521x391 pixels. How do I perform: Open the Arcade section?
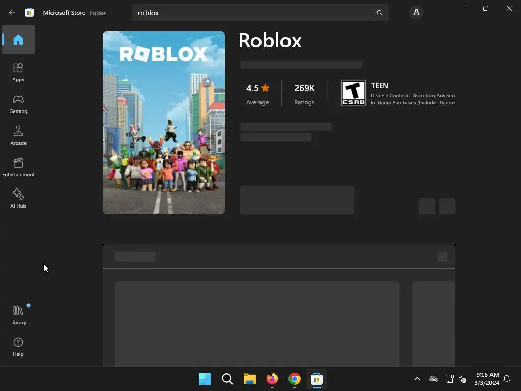pyautogui.click(x=18, y=135)
